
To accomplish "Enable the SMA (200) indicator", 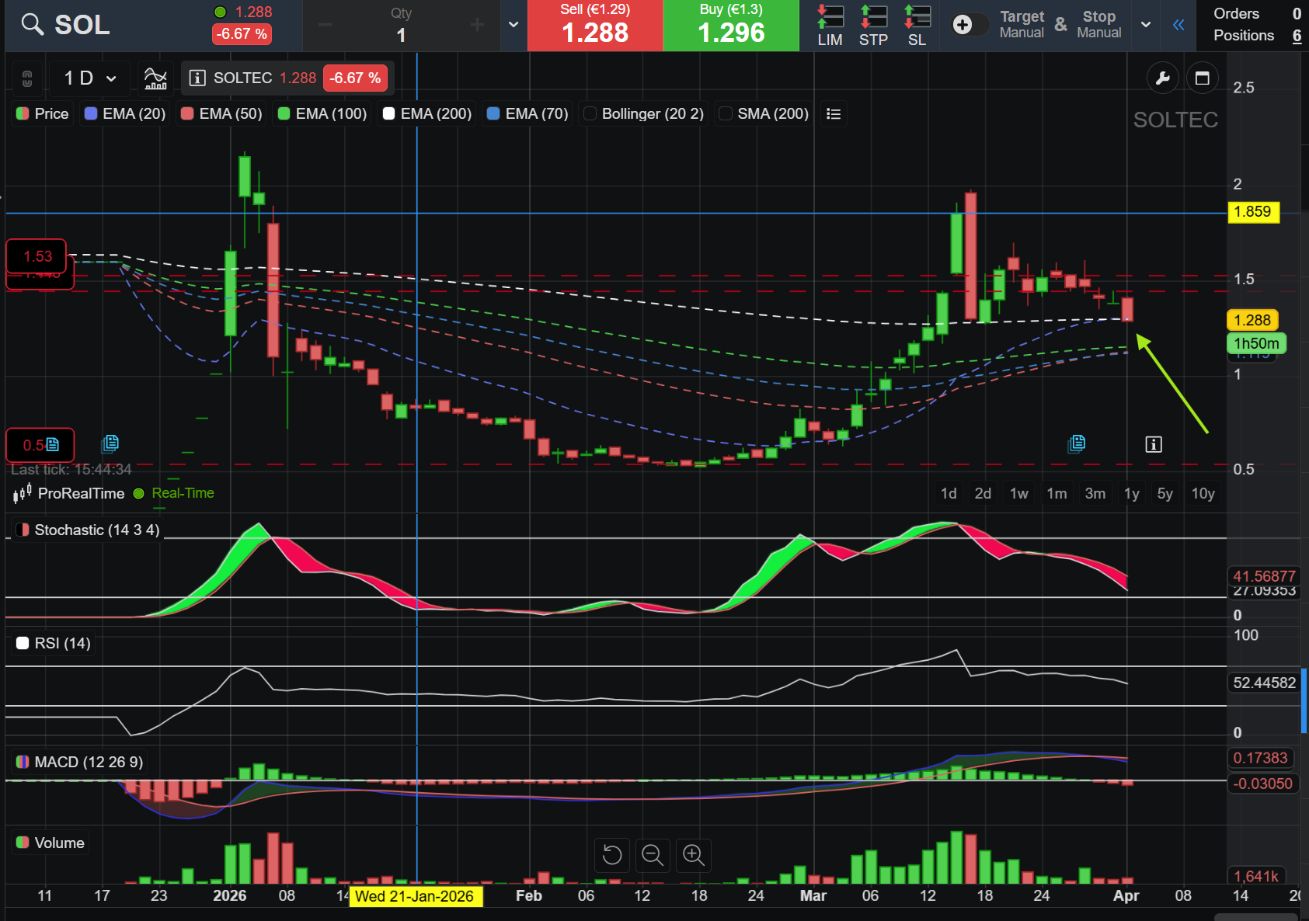I will (726, 114).
